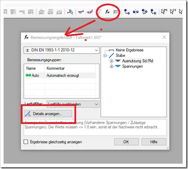Select Ausnutzung Sd/Rd result entry

(137, 61)
